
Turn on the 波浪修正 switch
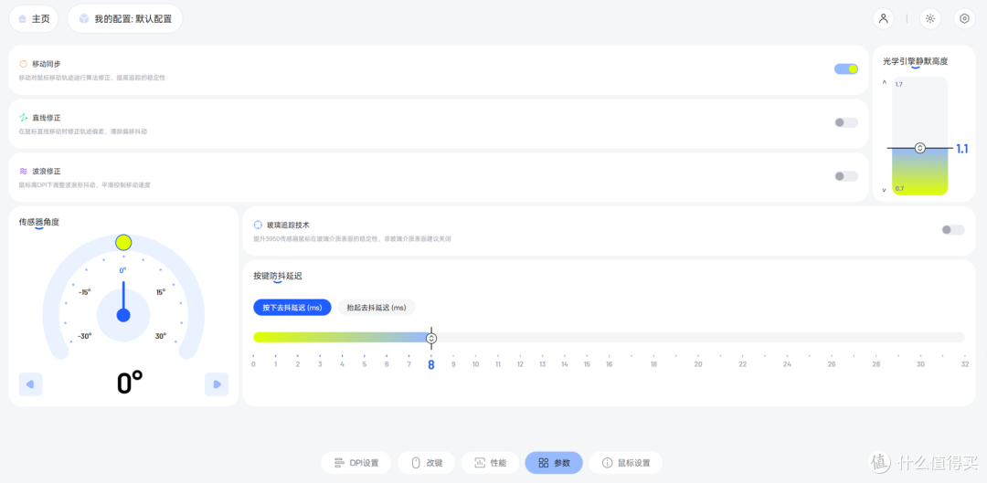coord(846,176)
